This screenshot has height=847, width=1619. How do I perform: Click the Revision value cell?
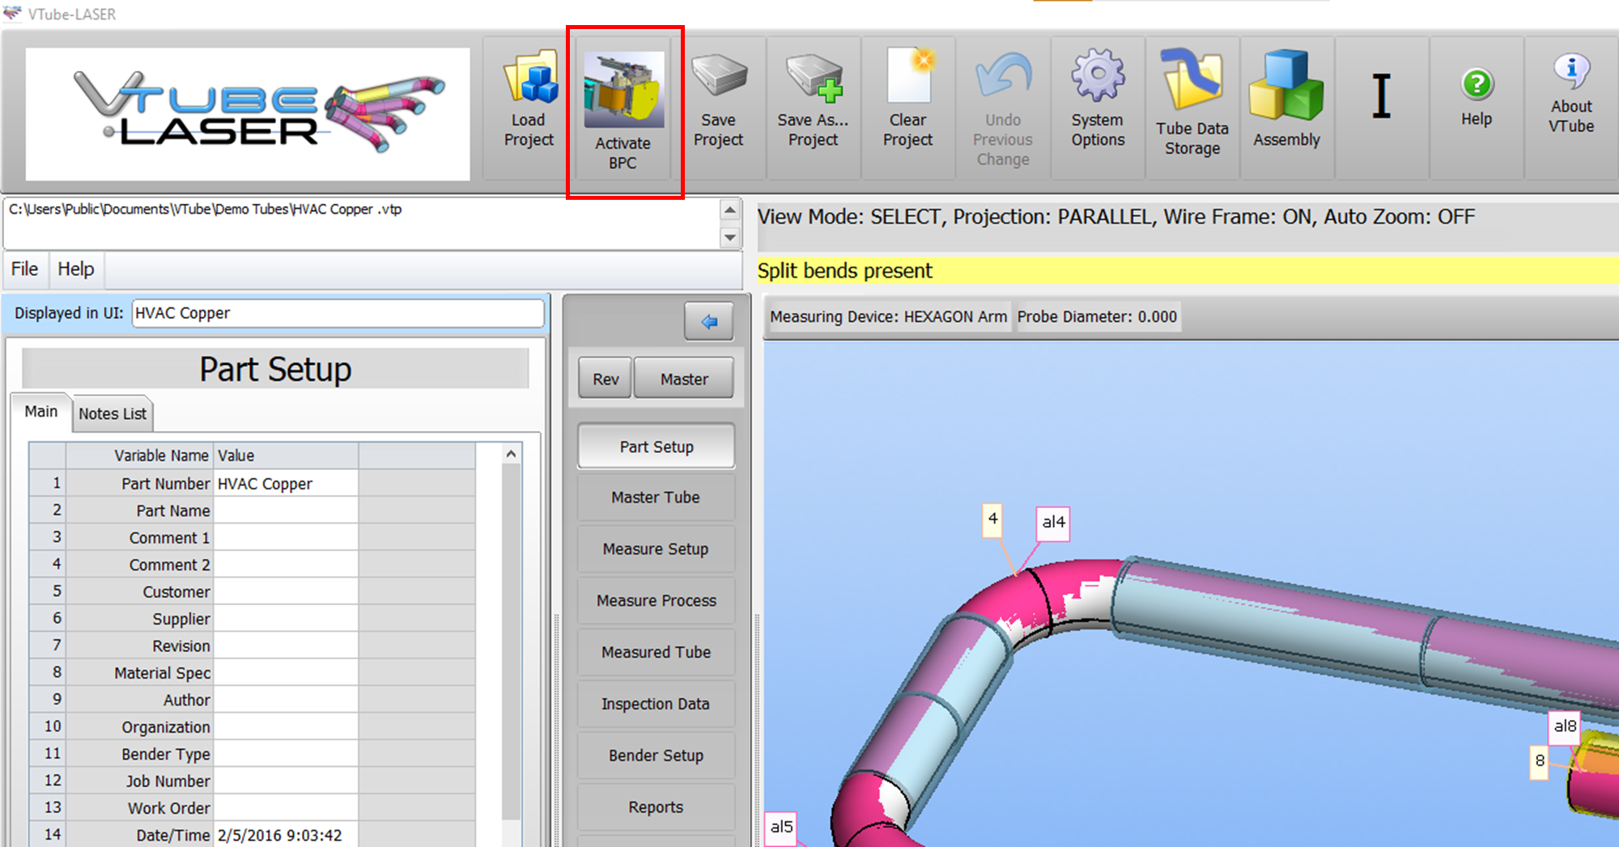pos(286,646)
